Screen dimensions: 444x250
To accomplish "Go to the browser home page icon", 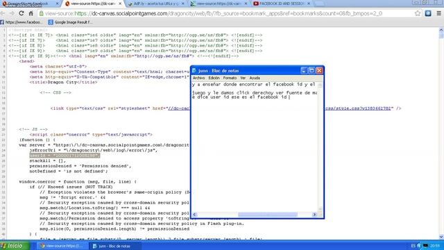I will (31, 13).
